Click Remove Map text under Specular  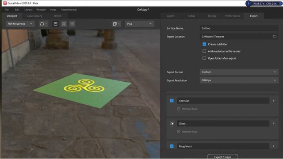[x=190, y=109]
